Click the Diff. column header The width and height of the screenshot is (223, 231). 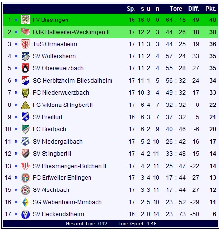tap(194, 9)
